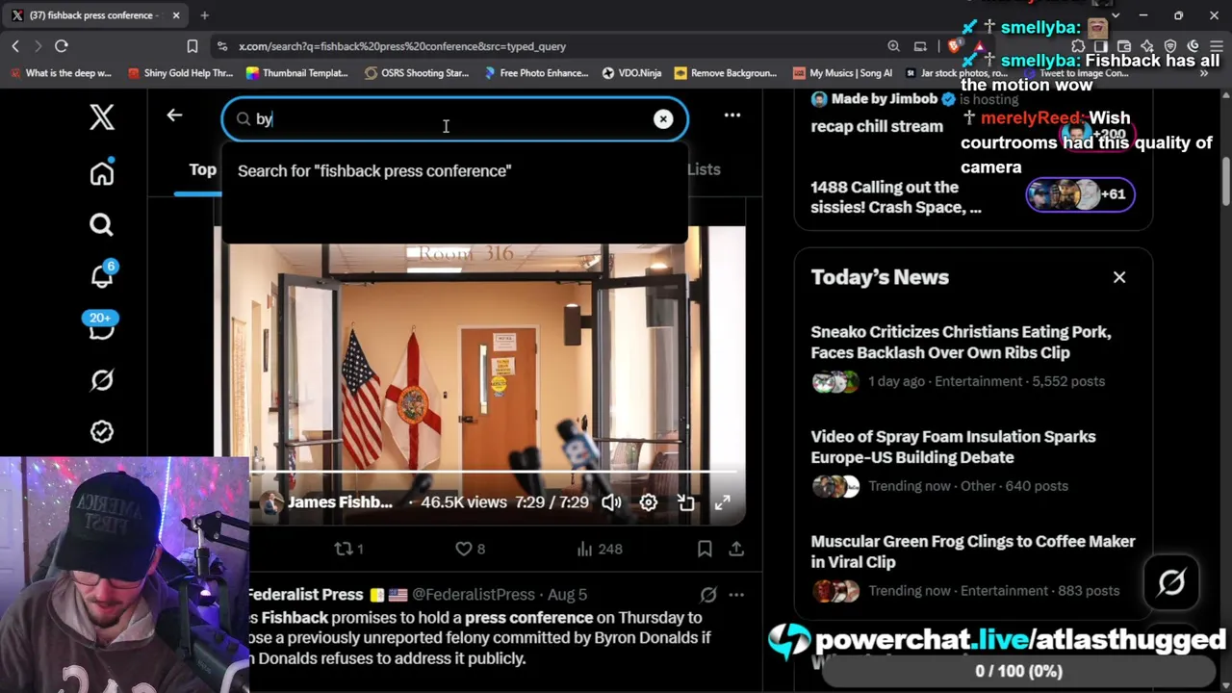
Task: Open 'Video of Spray Foam Insulation' news story
Action: 953,447
